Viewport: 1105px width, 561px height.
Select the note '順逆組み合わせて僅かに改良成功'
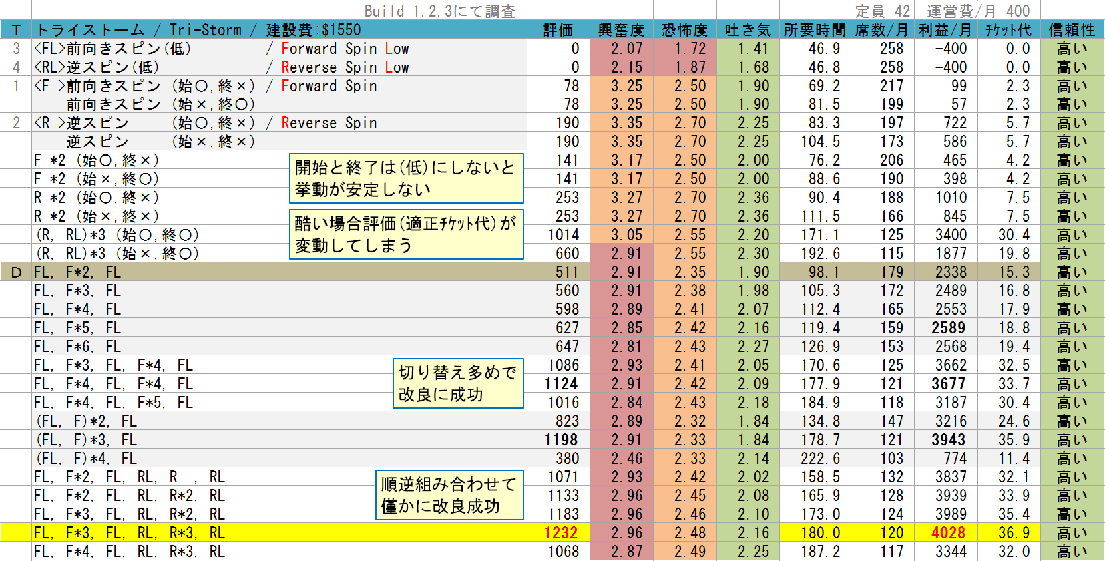click(449, 495)
